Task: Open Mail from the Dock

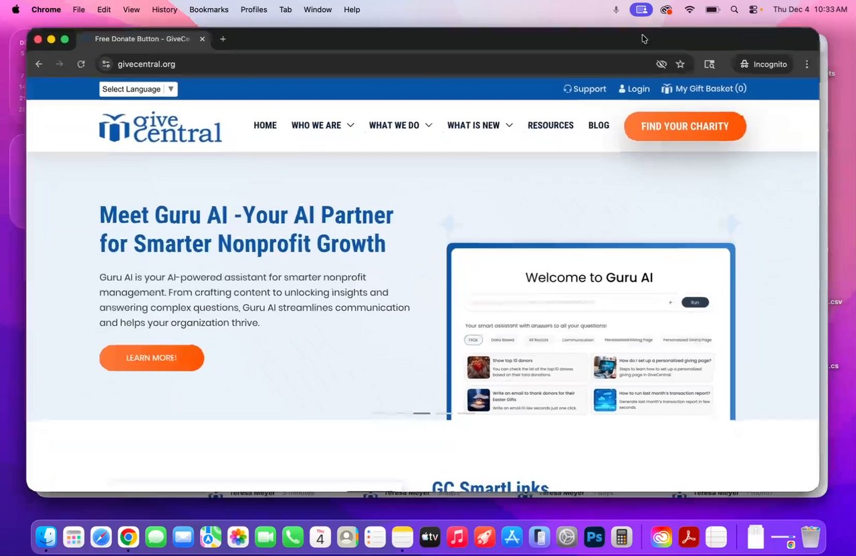Action: pyautogui.click(x=183, y=537)
